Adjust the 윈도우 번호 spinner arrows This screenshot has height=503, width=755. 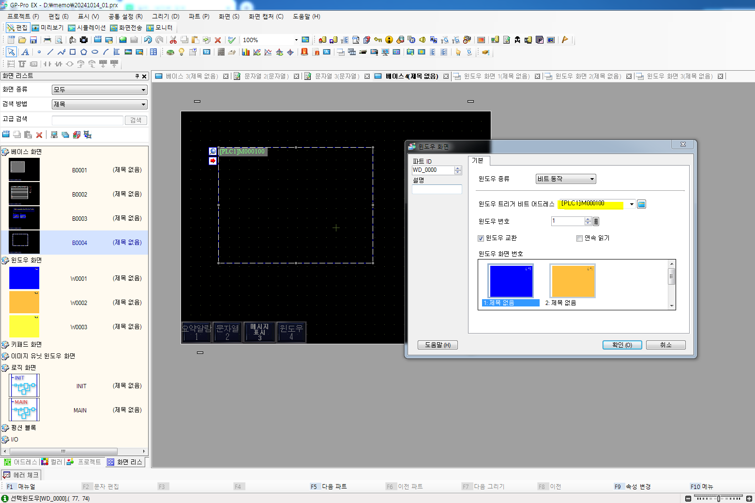click(x=588, y=221)
